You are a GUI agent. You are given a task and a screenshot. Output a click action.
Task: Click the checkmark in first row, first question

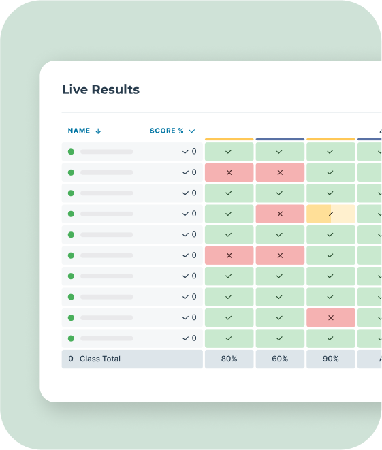(x=229, y=152)
